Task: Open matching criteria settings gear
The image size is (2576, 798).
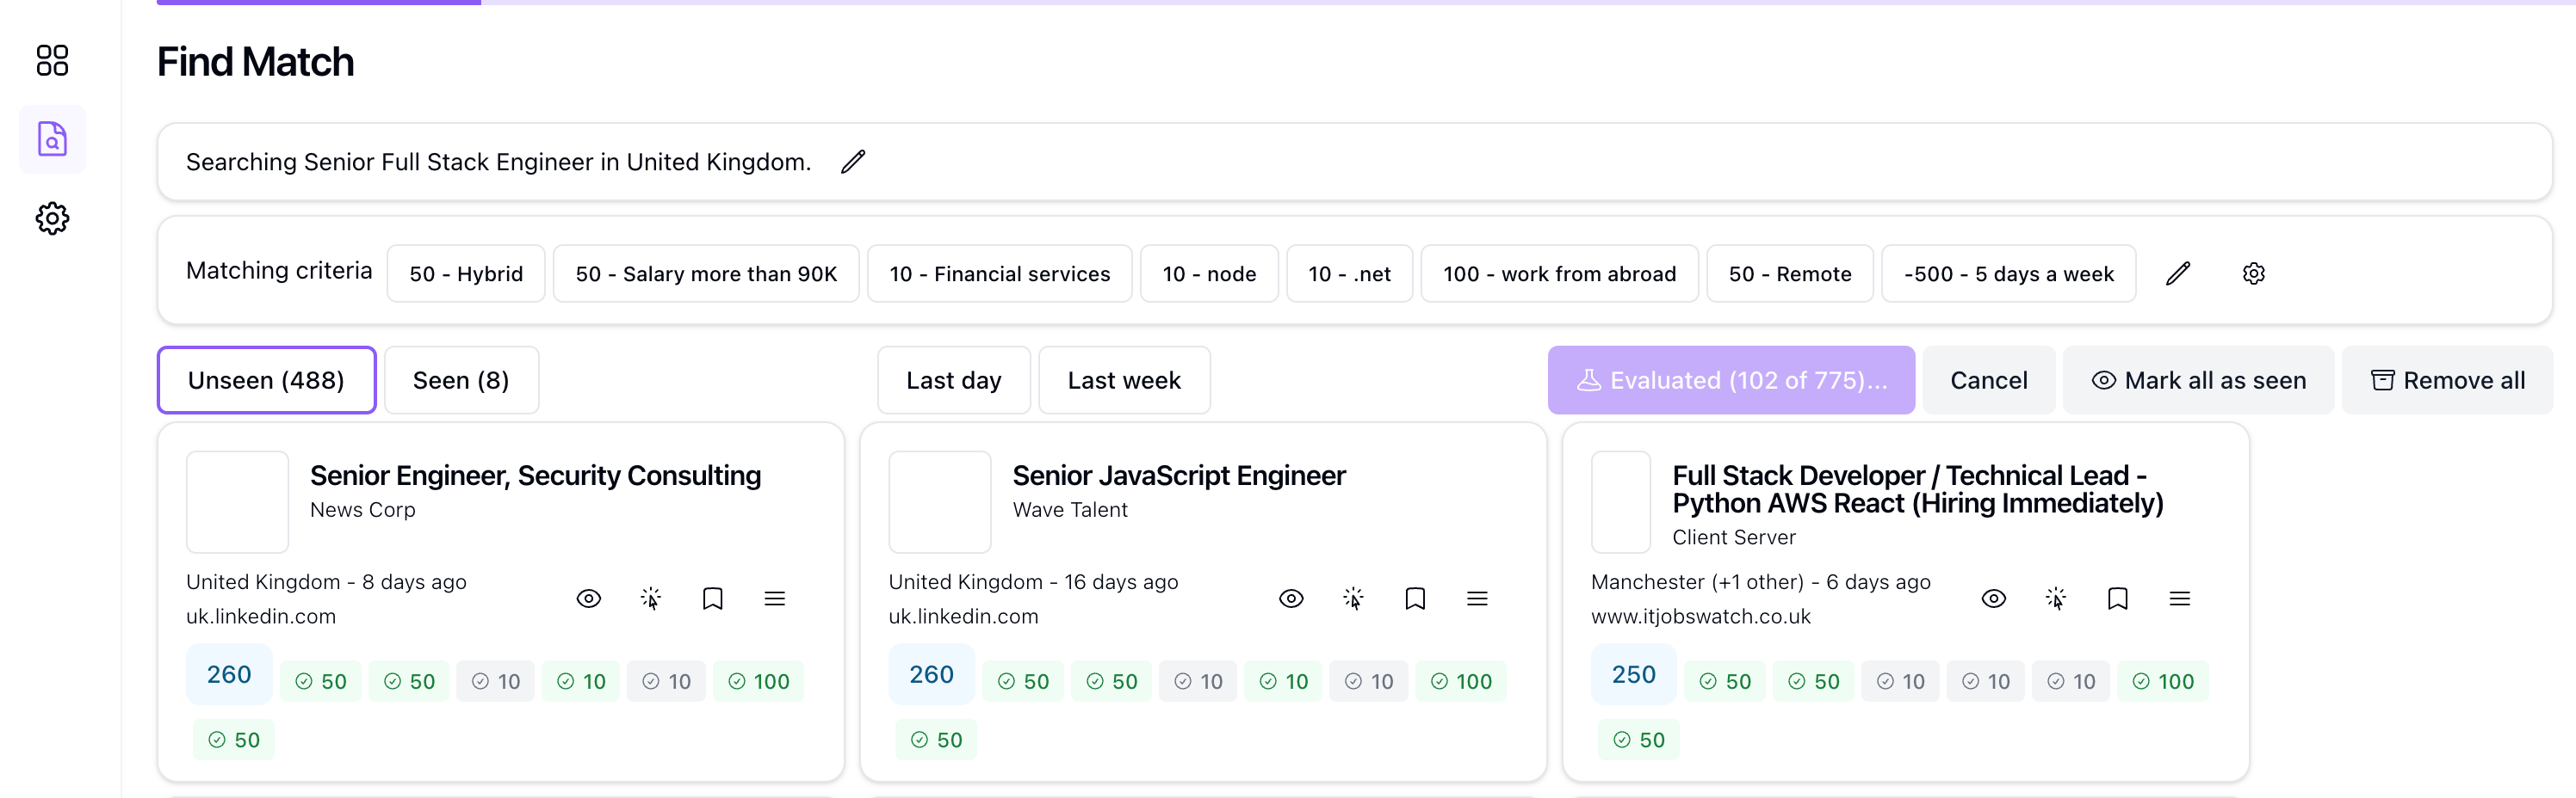Action: [2254, 273]
